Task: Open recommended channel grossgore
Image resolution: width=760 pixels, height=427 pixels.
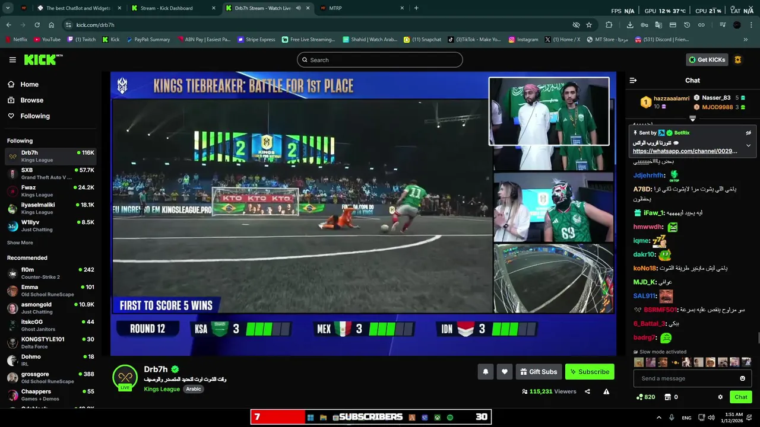Action: pyautogui.click(x=50, y=377)
